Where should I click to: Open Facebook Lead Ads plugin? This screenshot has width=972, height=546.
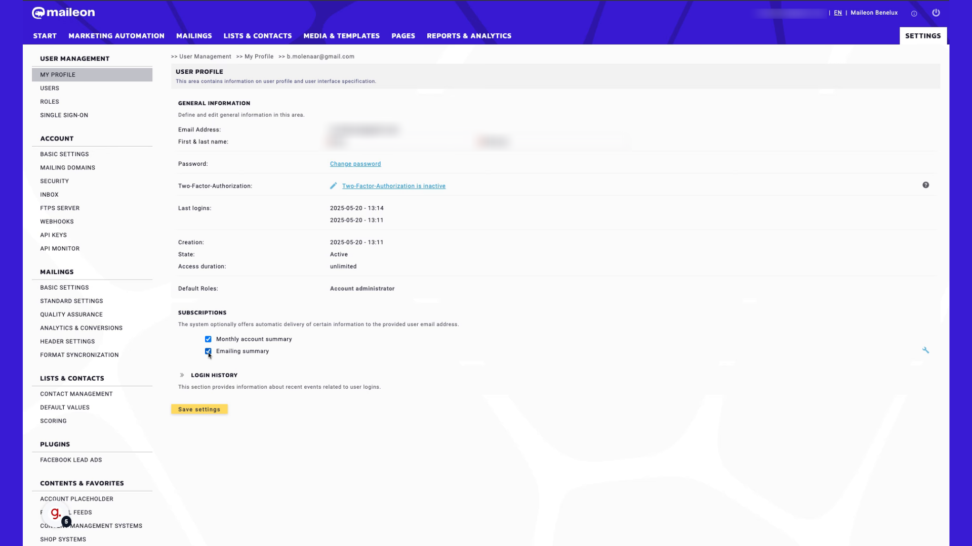[x=71, y=460]
